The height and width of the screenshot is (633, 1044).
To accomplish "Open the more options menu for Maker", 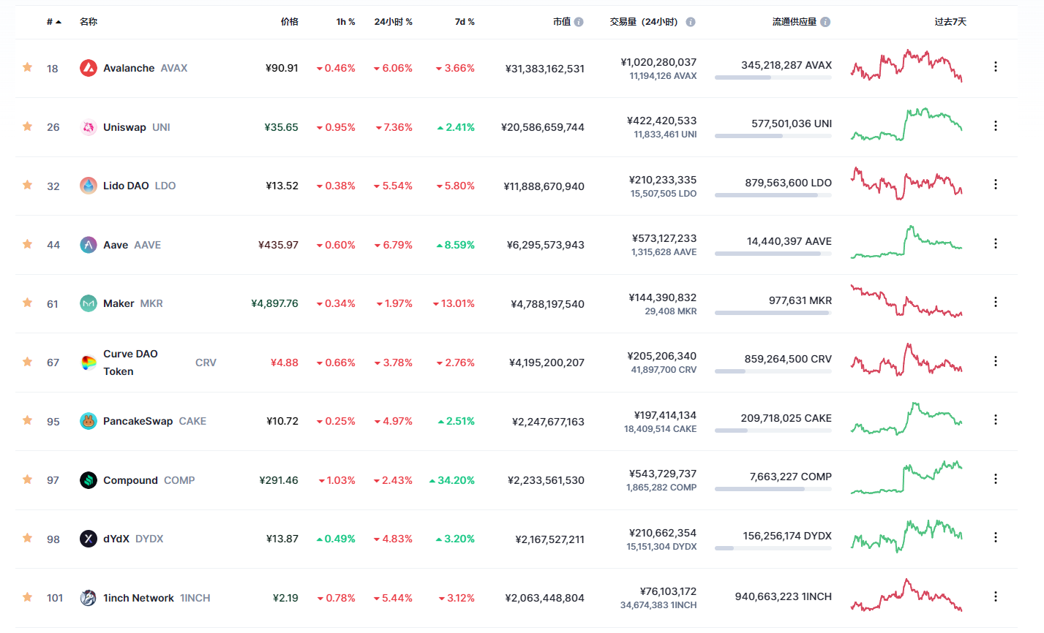I will (x=995, y=302).
